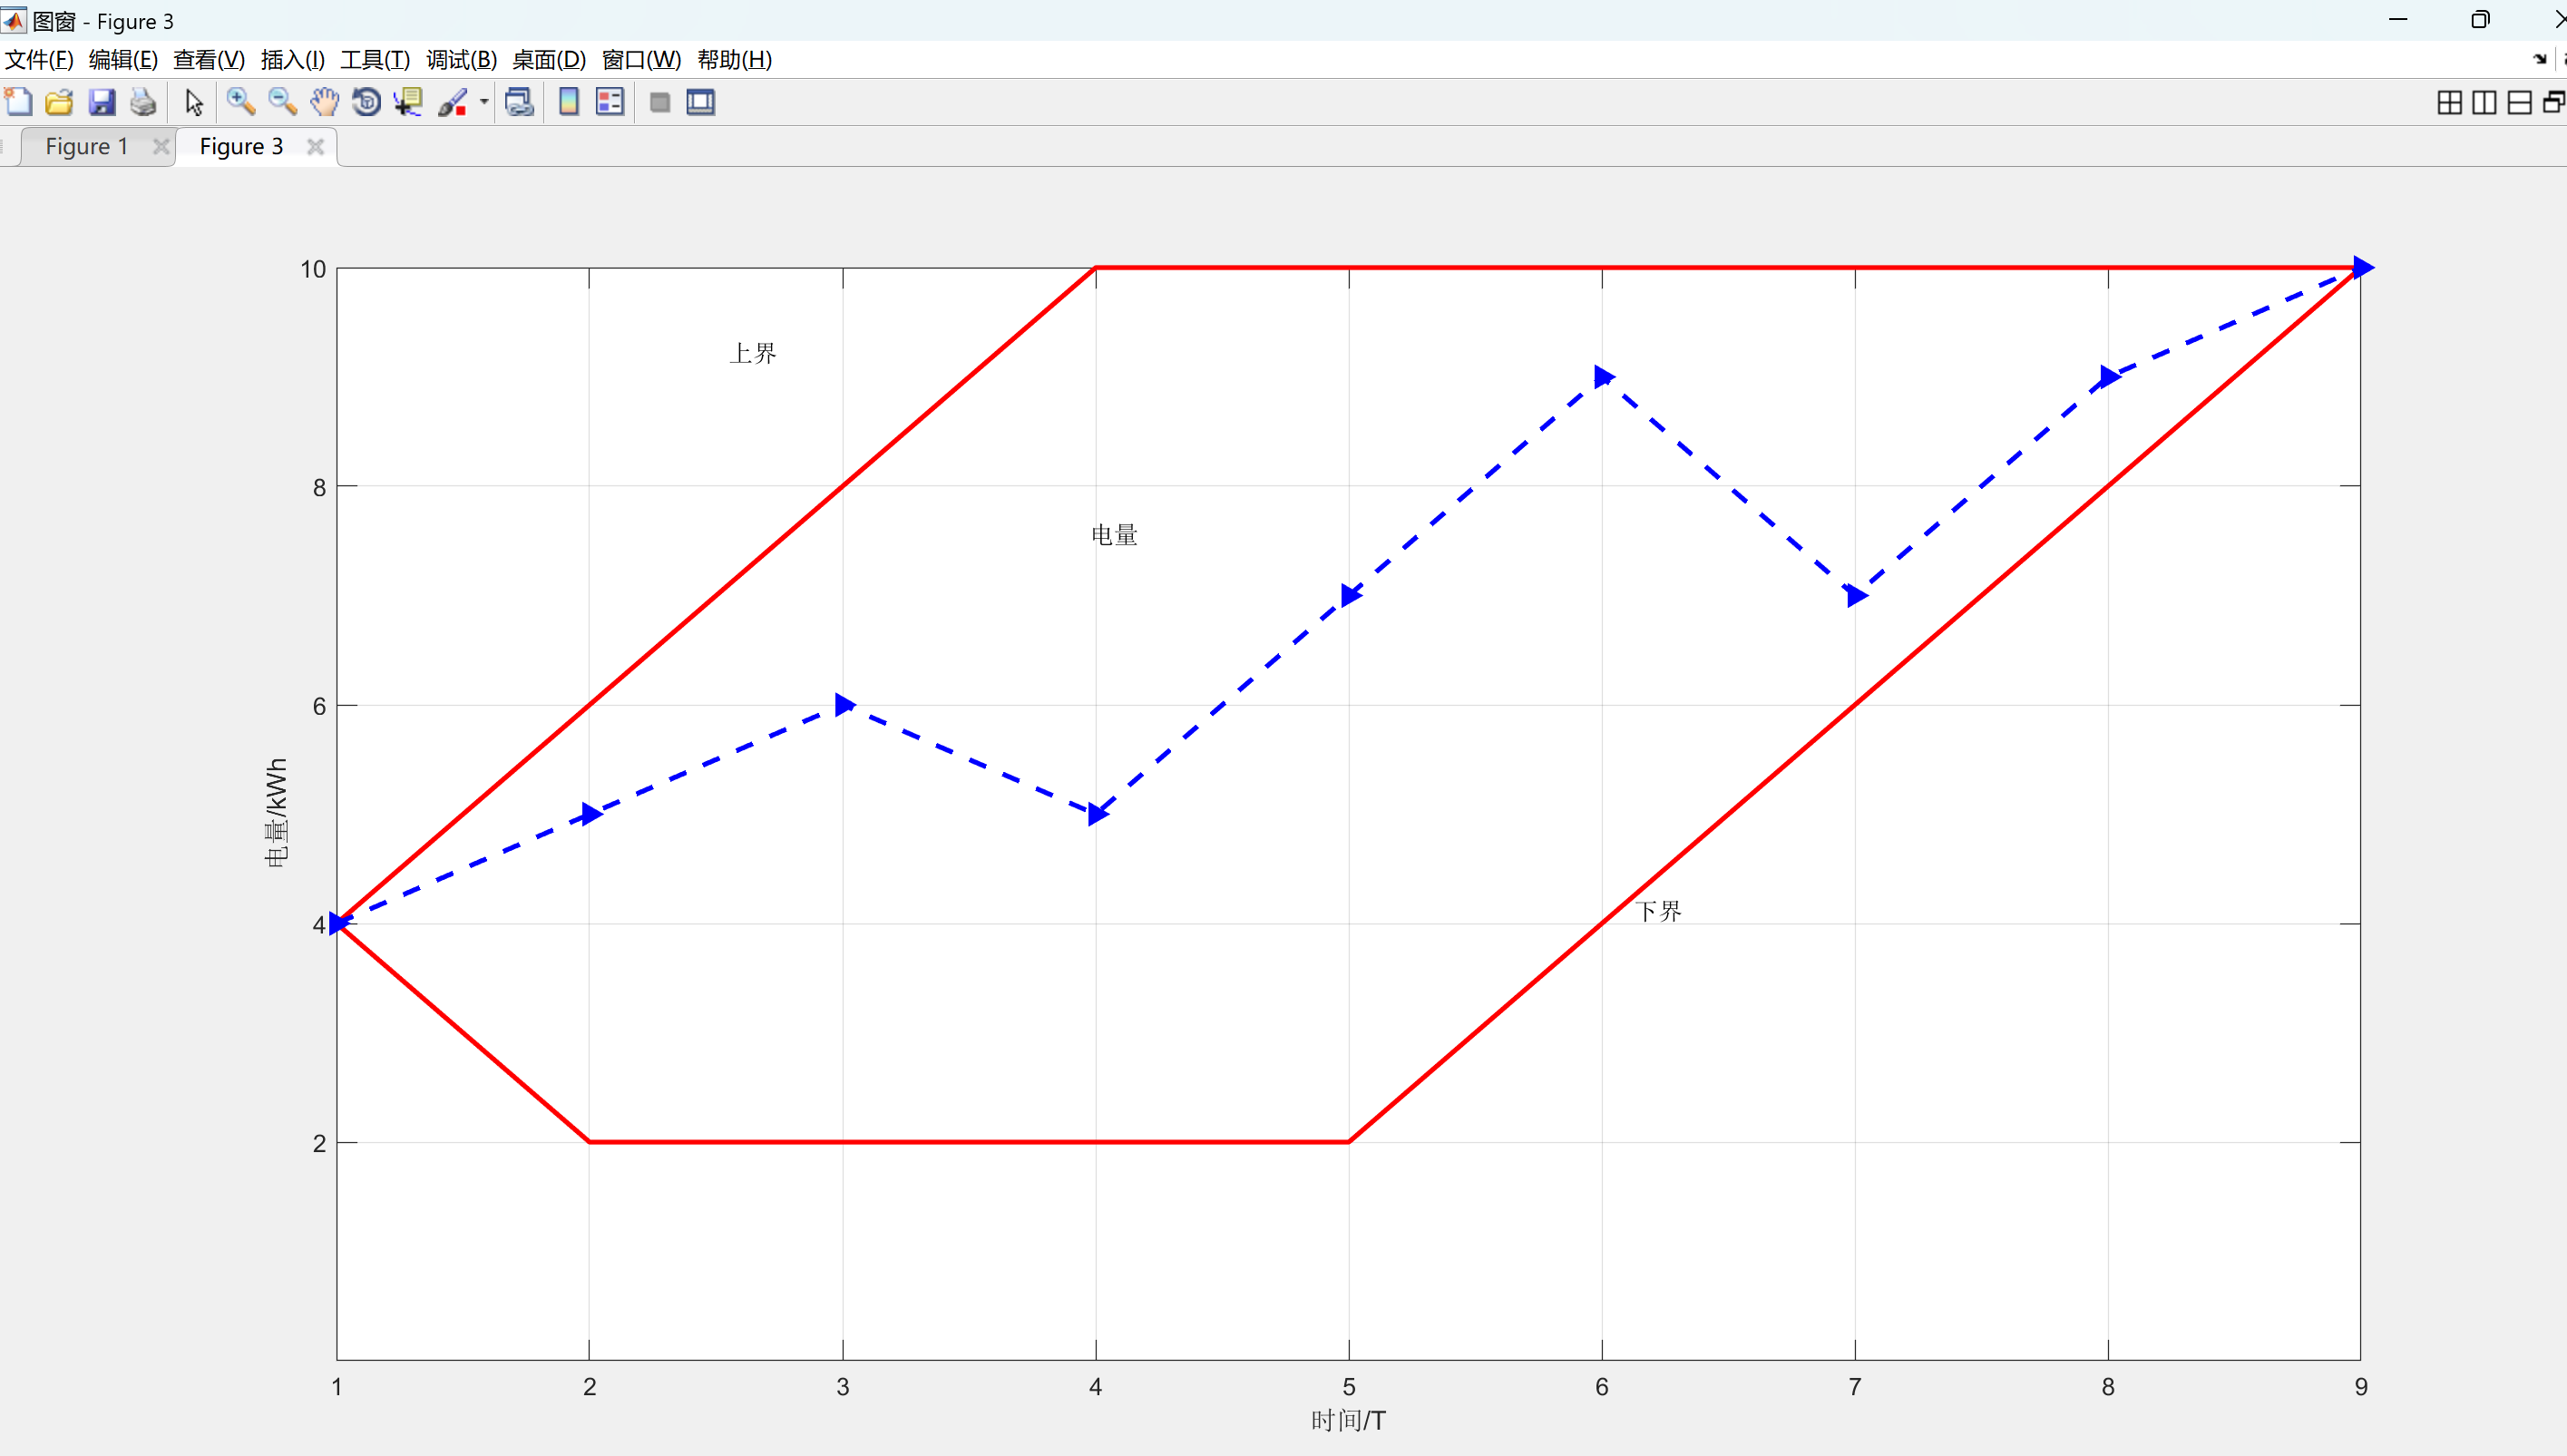Expand the Brush color dropdown arrow
Image resolution: width=2567 pixels, height=1456 pixels.
[x=483, y=102]
